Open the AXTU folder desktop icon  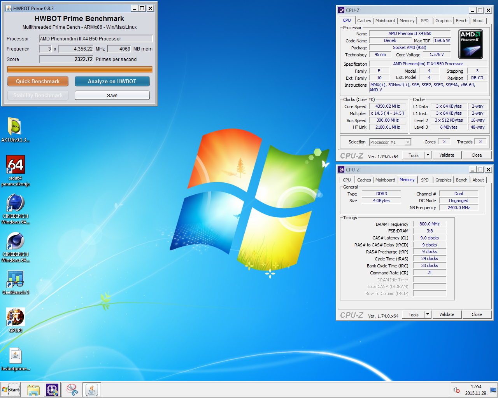click(x=15, y=130)
